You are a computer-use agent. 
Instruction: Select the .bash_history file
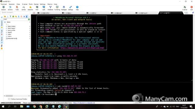(x=12, y=26)
